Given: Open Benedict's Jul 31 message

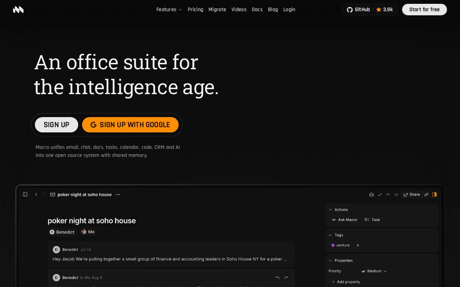Looking at the screenshot, I should (x=171, y=254).
